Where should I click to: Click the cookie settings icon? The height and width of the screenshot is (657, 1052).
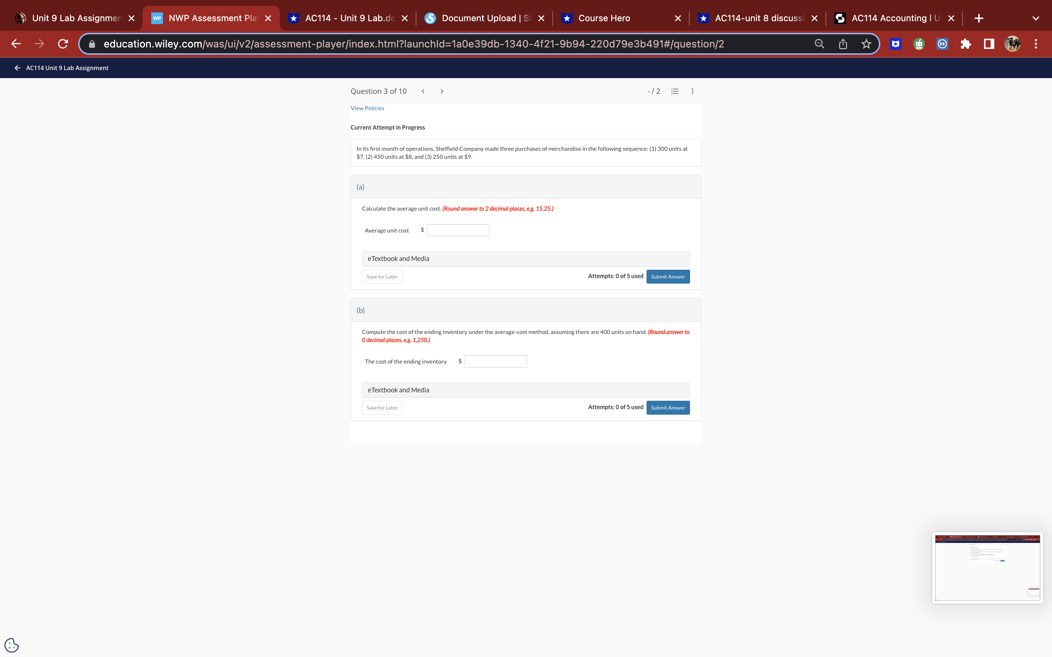pyautogui.click(x=12, y=645)
